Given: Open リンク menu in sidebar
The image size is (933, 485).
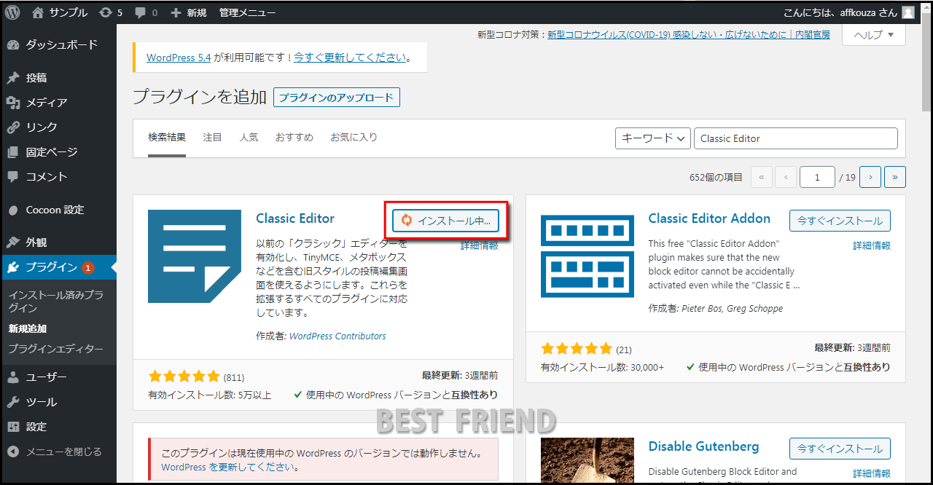Looking at the screenshot, I should pos(58,127).
